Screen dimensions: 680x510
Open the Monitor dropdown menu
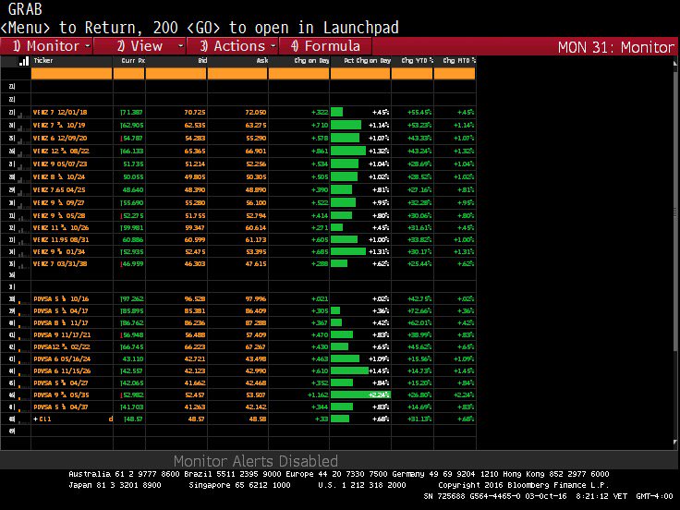point(47,46)
